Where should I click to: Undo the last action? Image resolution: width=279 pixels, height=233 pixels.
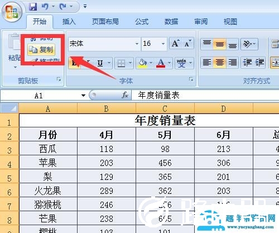(x=45, y=7)
